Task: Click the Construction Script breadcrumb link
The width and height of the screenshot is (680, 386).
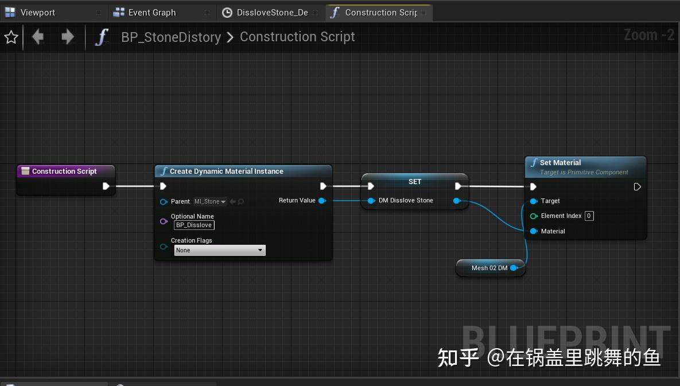Action: tap(297, 37)
